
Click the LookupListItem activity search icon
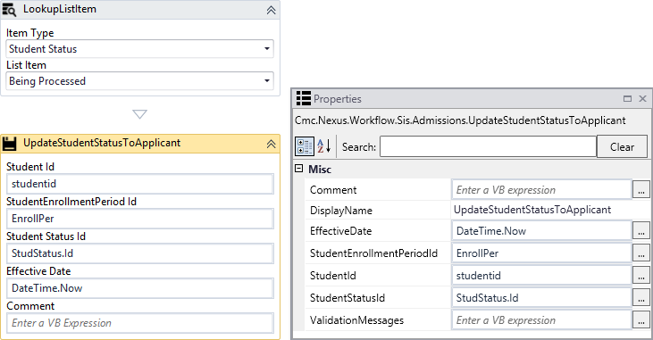9,10
